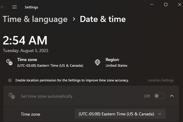This screenshot has width=183, height=122.
Task: Toggle Set time zone automatically switch
Action: point(159,96)
